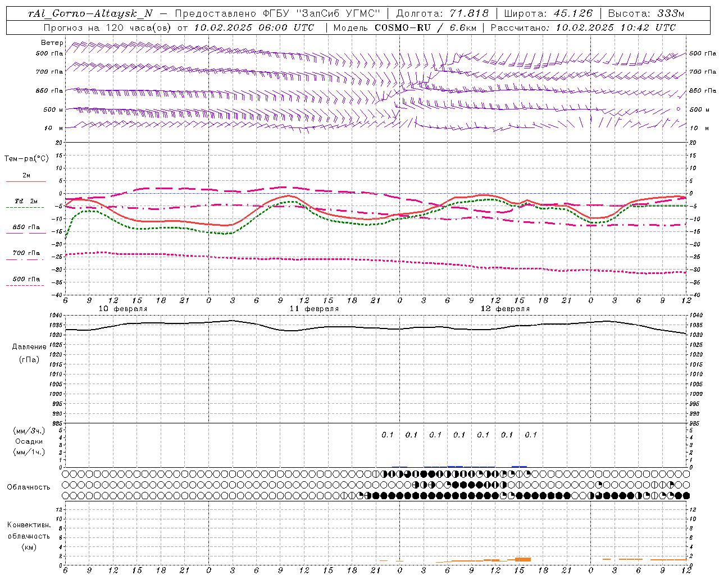Click the Осадки panel label

coord(29,441)
